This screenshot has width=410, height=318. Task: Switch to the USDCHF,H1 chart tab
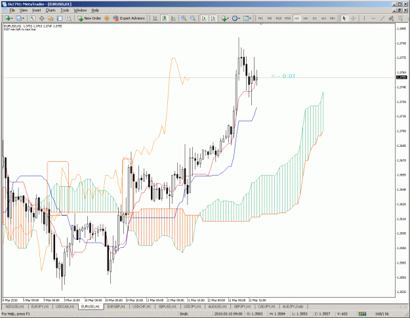tap(142, 306)
